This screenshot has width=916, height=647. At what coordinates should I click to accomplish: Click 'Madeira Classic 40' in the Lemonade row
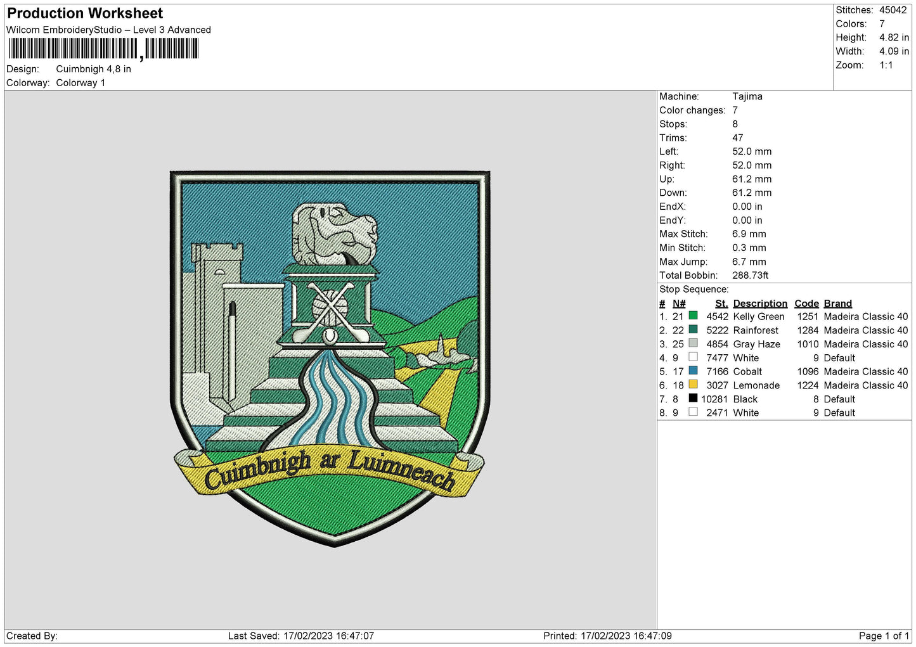[x=866, y=385]
